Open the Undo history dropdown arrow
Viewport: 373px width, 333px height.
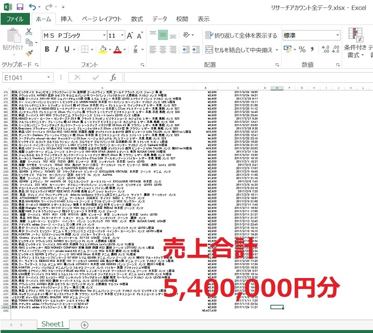(x=39, y=7)
